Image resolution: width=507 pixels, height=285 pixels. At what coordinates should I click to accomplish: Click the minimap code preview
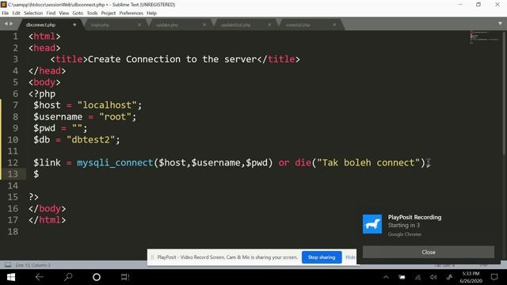[x=484, y=37]
